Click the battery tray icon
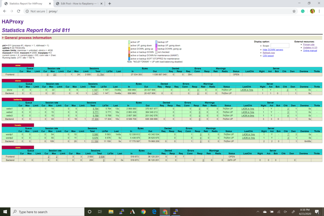The height and width of the screenshot is (216, 324). [272, 212]
